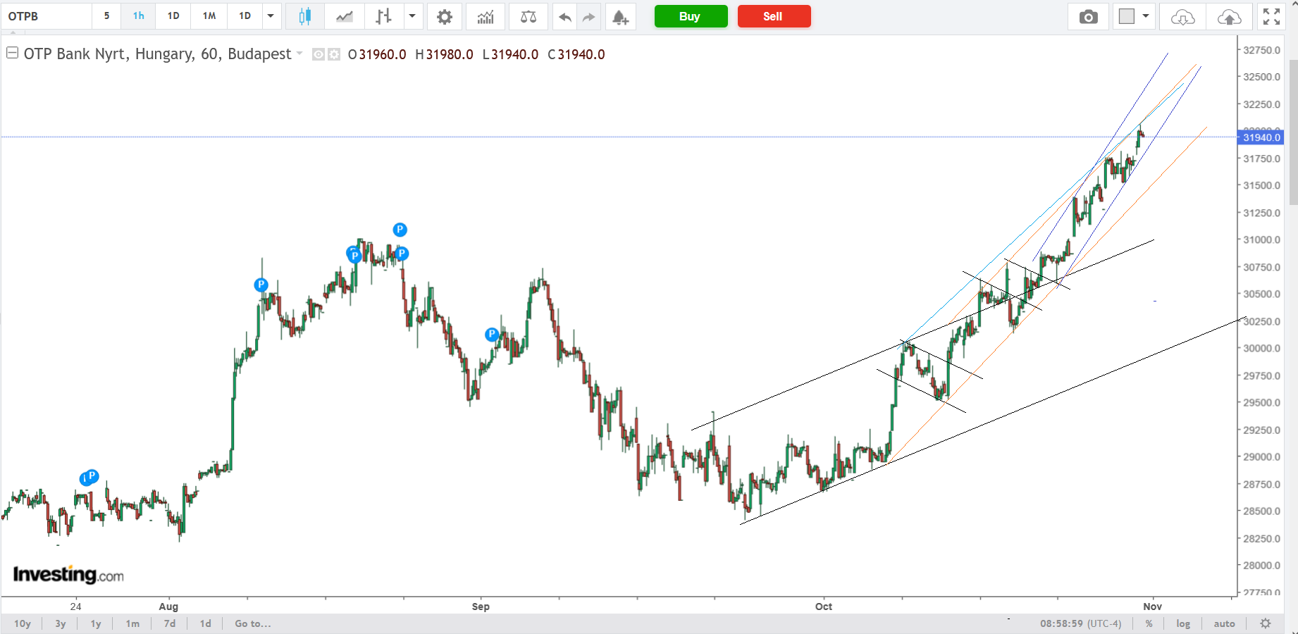Open the bar style dropdown arrow
This screenshot has height=634, width=1298.
pyautogui.click(x=412, y=16)
